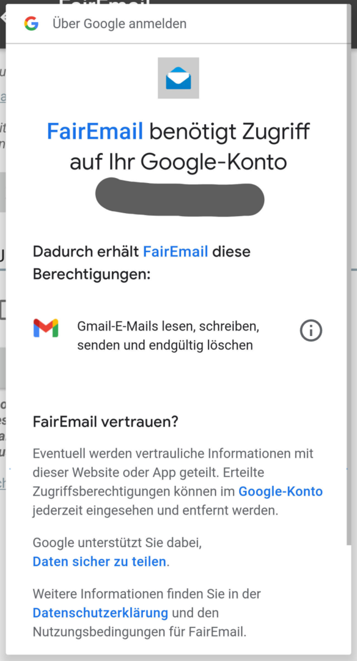Tap the FairEmail envelope app icon
The image size is (357, 661).
point(178,78)
